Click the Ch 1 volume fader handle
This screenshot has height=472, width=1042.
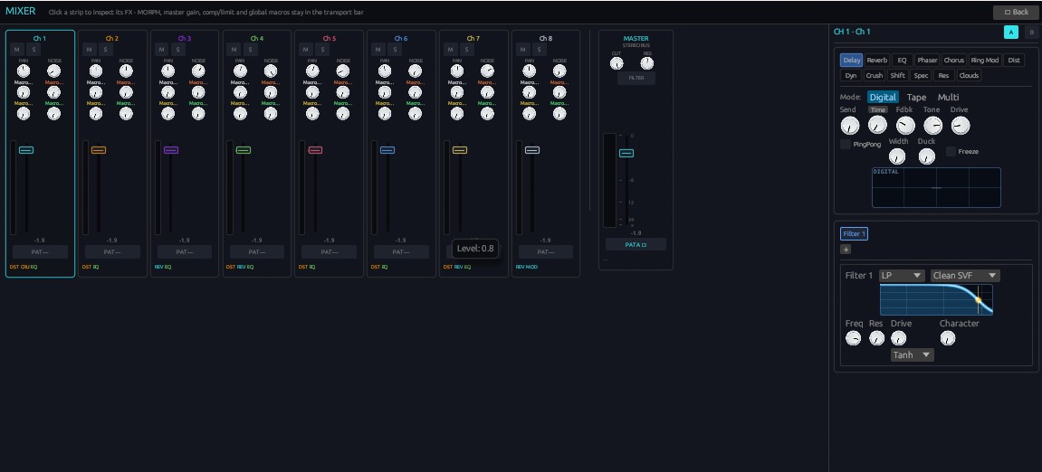26,150
